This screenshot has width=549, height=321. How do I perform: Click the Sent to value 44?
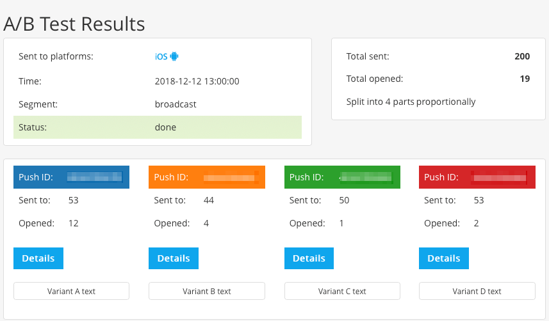click(x=209, y=200)
